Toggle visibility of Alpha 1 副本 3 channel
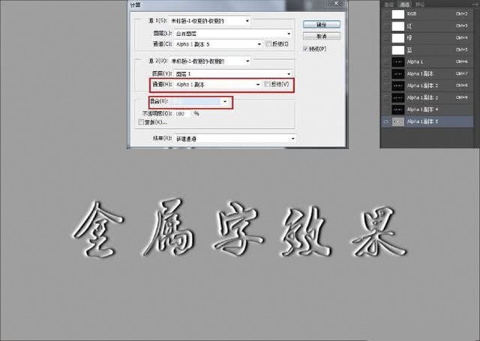This screenshot has height=341, width=480. click(386, 98)
